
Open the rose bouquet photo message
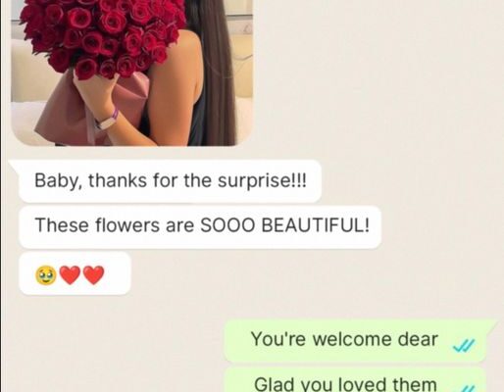(131, 73)
